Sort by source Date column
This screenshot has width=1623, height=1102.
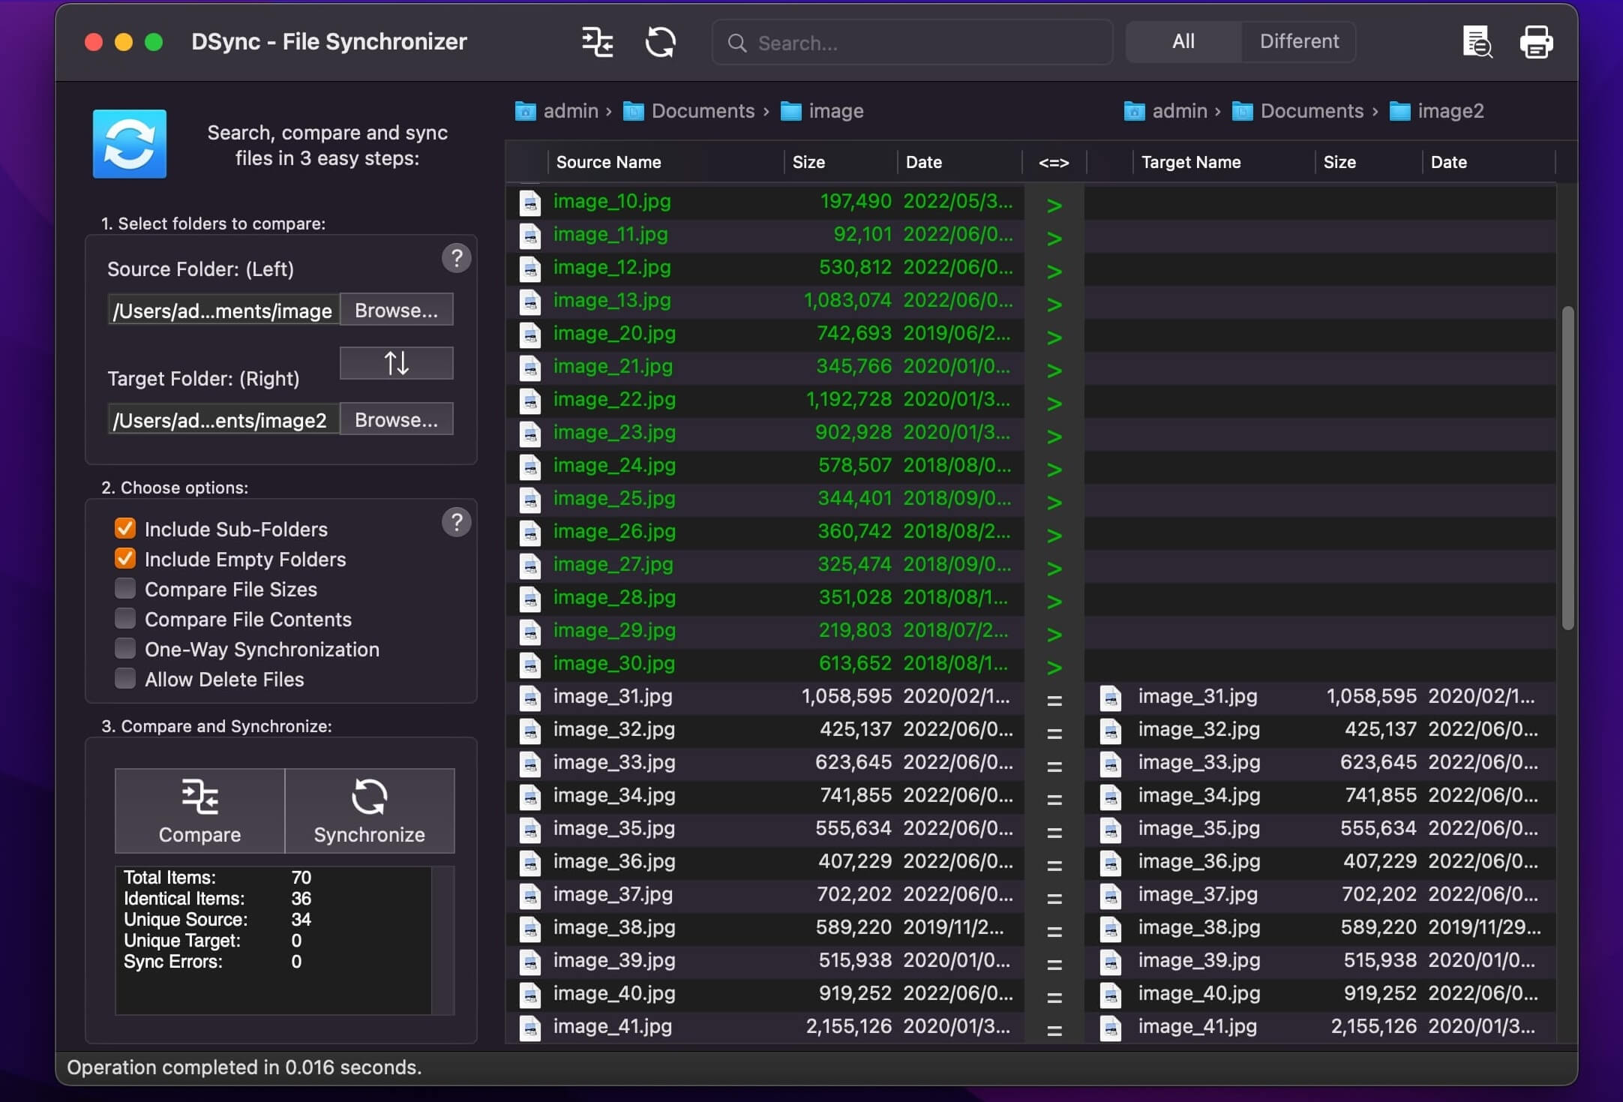click(x=960, y=162)
